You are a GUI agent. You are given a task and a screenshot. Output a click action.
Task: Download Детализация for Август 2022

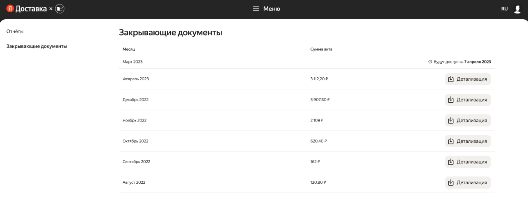468,182
